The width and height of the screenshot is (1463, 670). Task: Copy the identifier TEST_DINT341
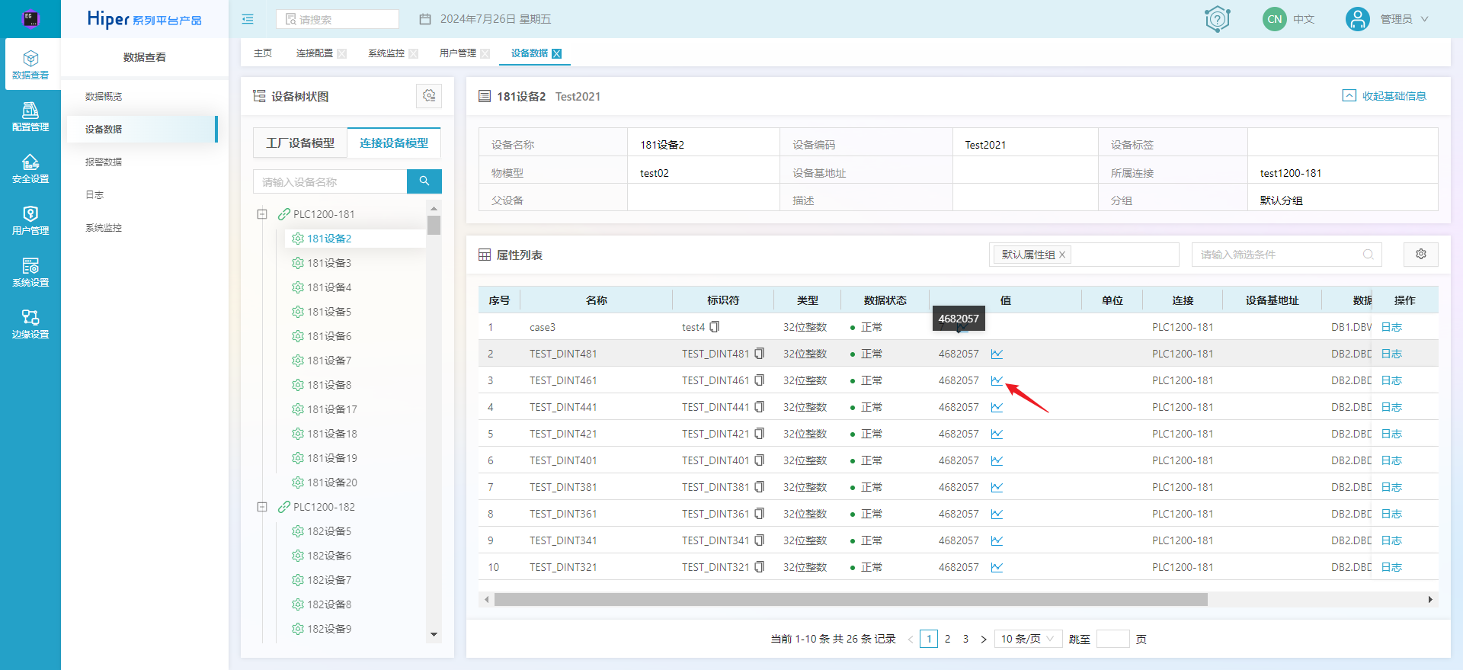(760, 540)
